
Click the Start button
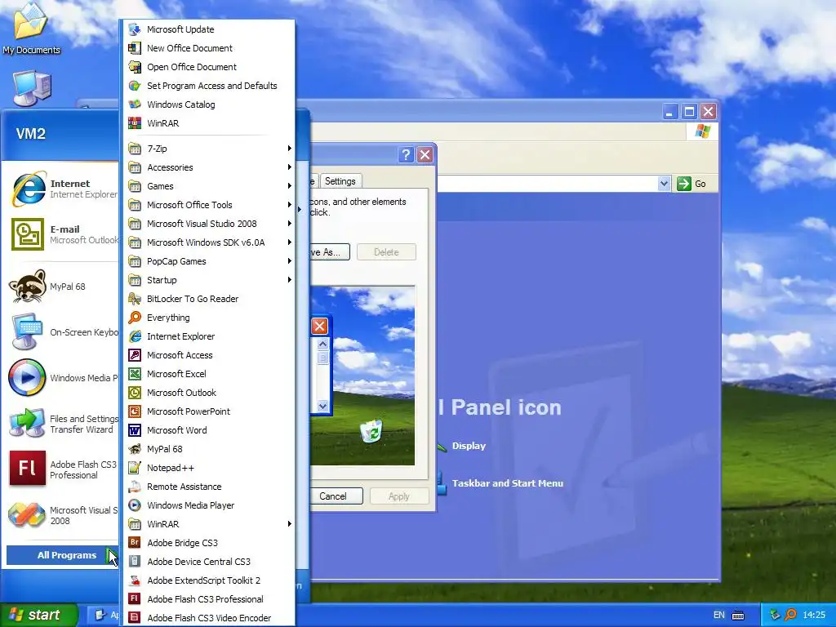39,615
